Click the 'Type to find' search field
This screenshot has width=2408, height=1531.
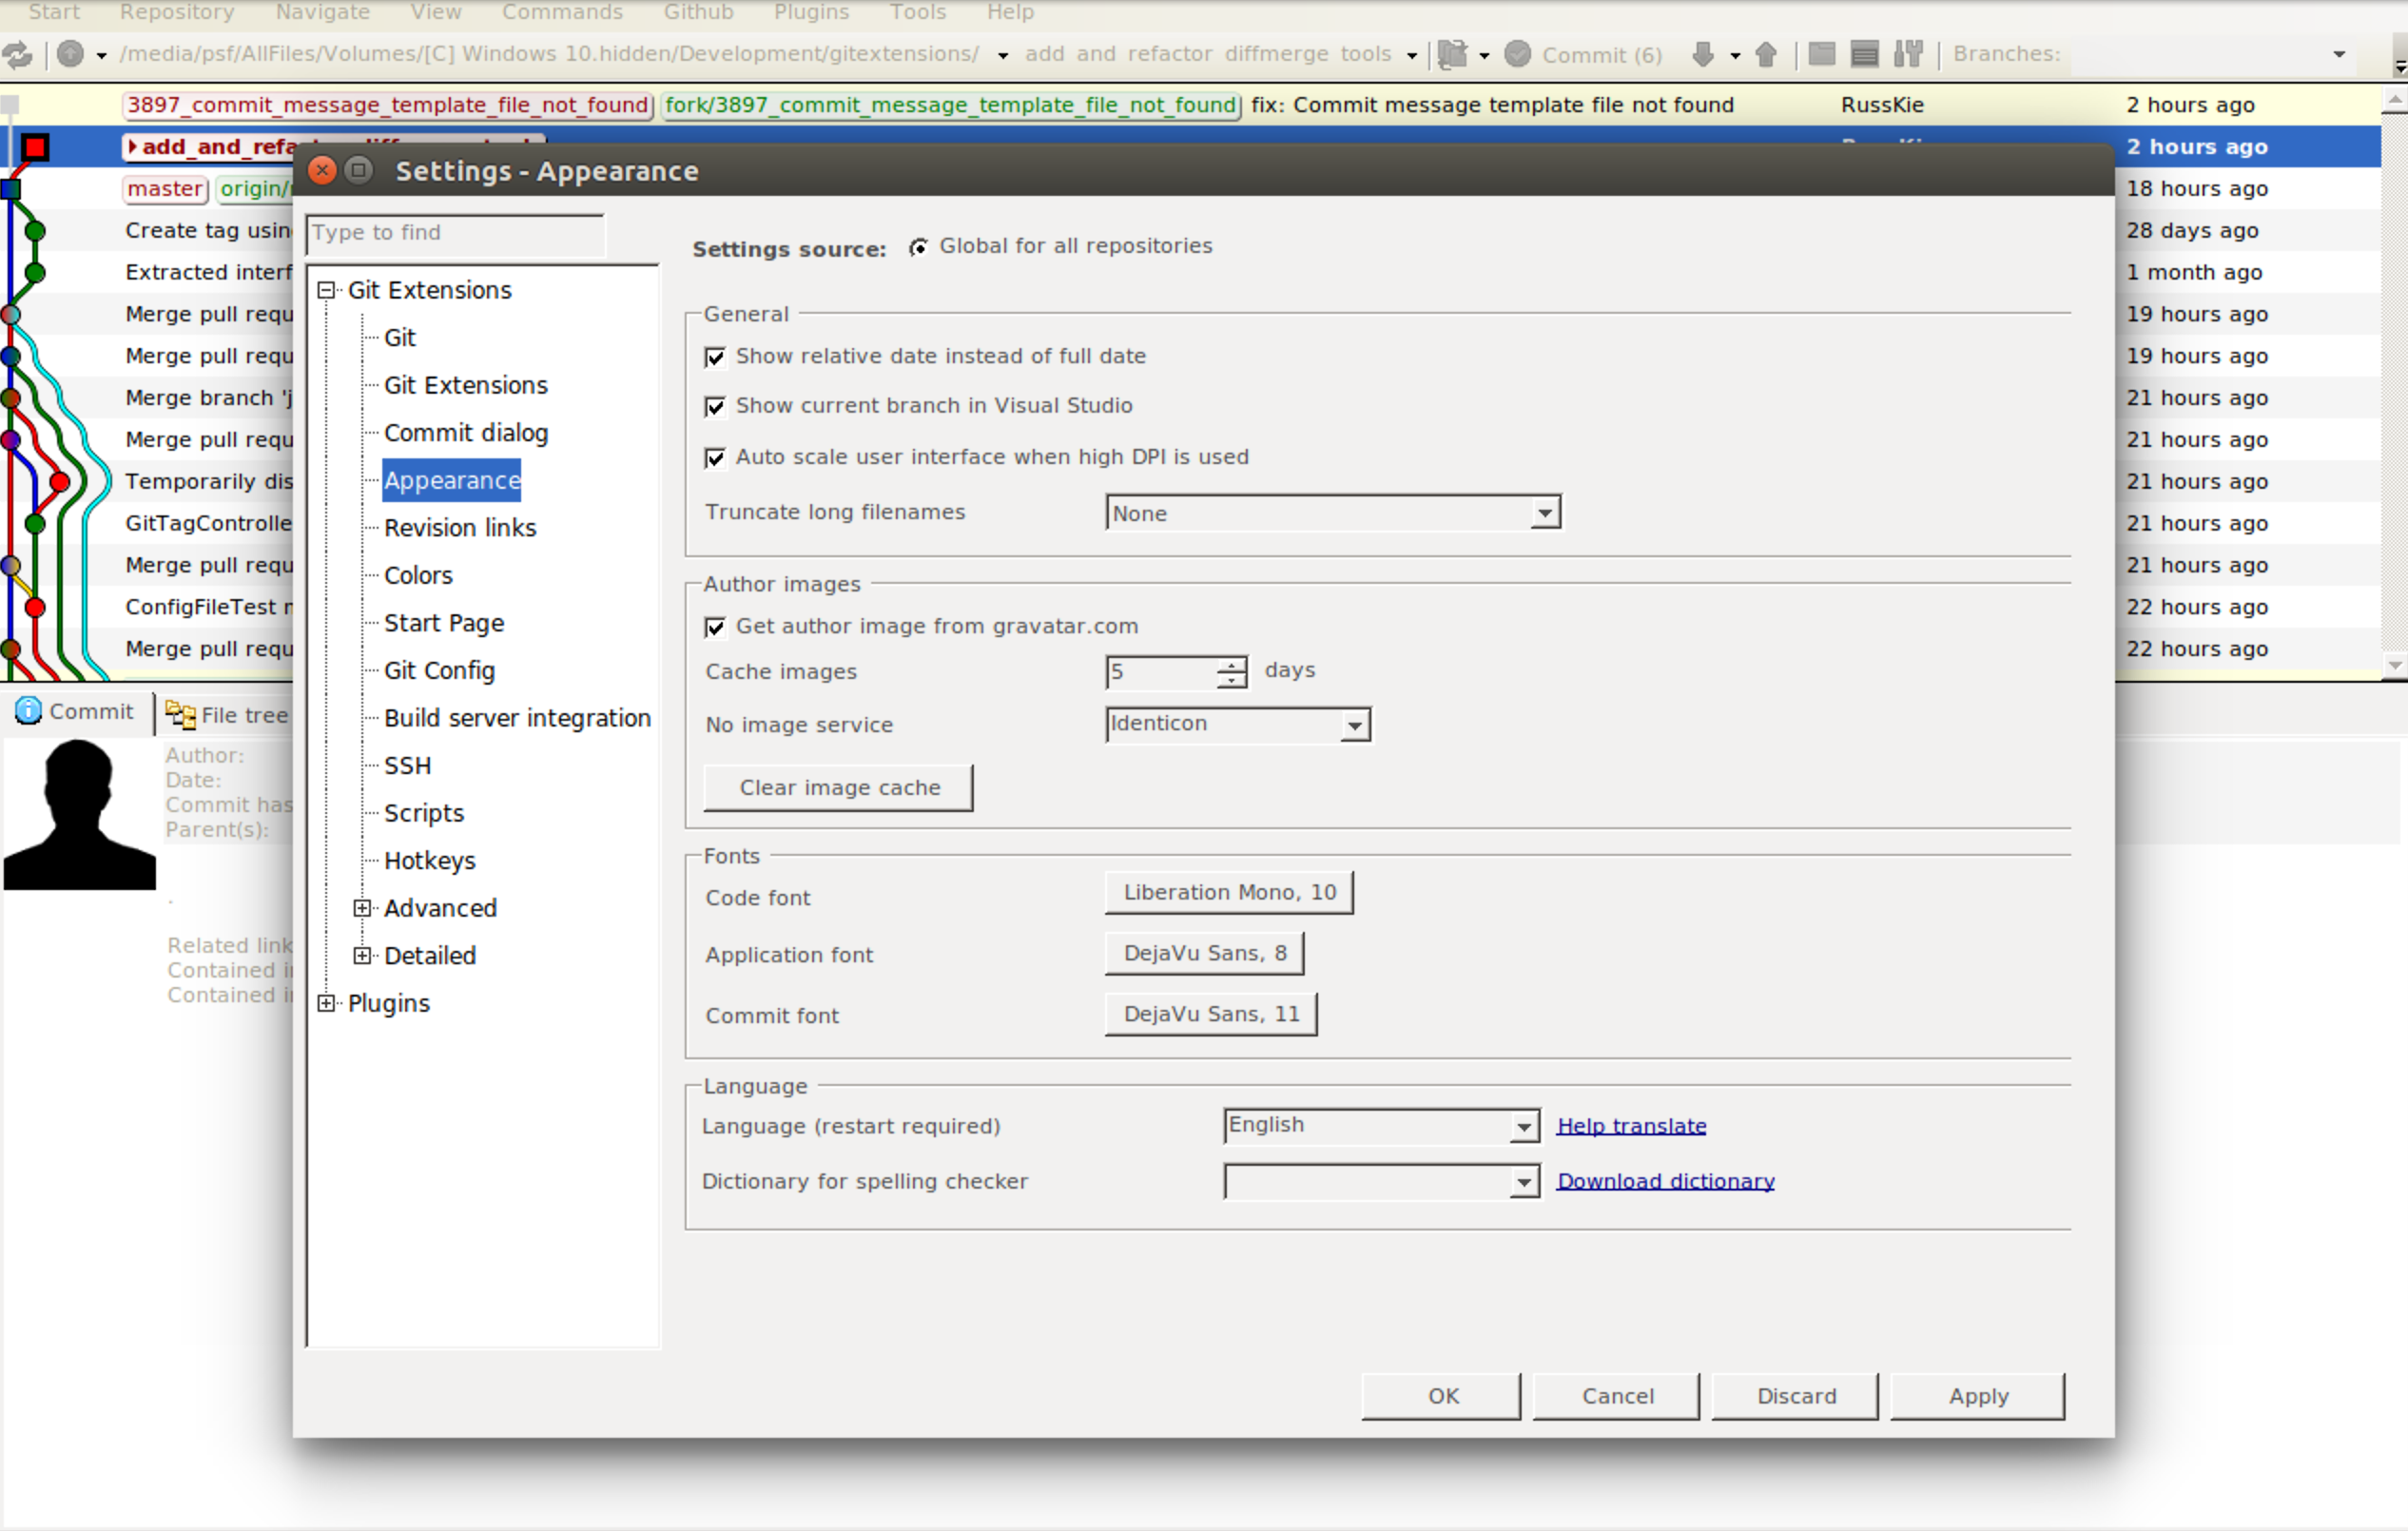tap(455, 233)
